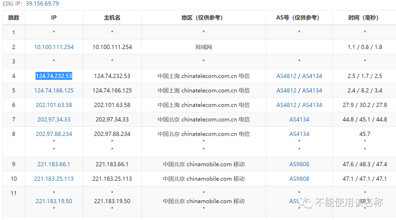Click the highlighted IP 124.74.232.53
The width and height of the screenshot is (396, 220).
(54, 76)
